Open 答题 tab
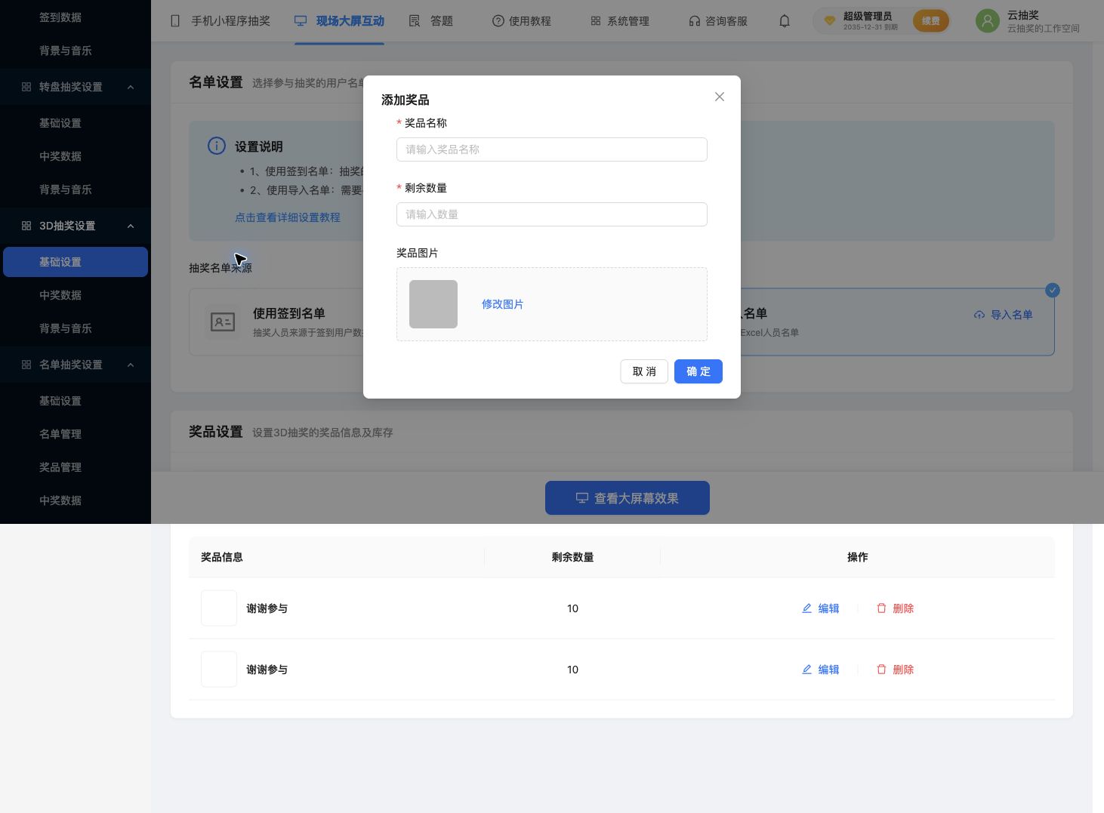1104x813 pixels. point(430,21)
